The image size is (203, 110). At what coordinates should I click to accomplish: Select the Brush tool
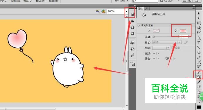199,62
